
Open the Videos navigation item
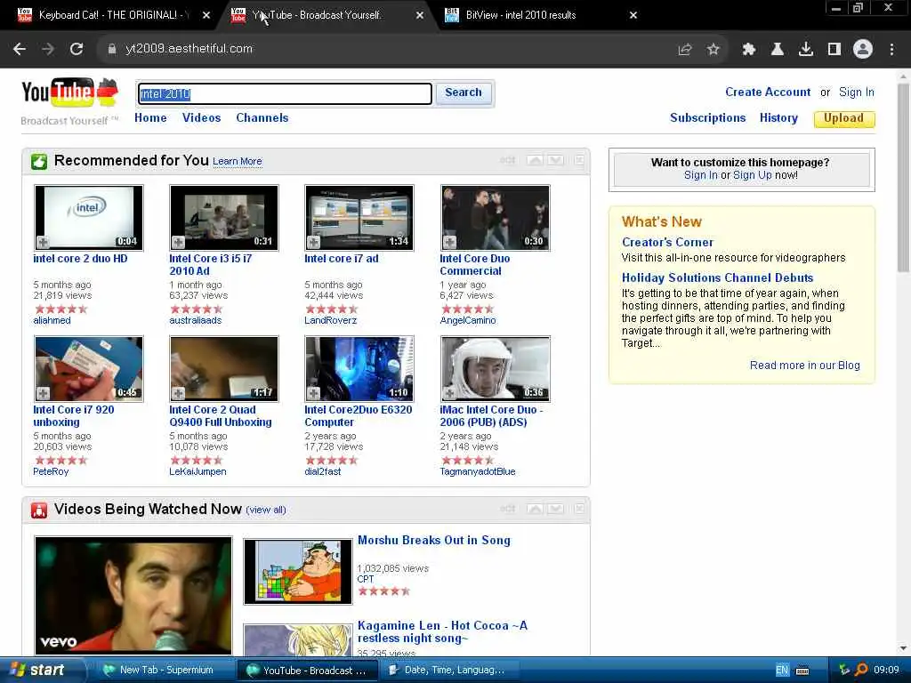click(x=202, y=118)
